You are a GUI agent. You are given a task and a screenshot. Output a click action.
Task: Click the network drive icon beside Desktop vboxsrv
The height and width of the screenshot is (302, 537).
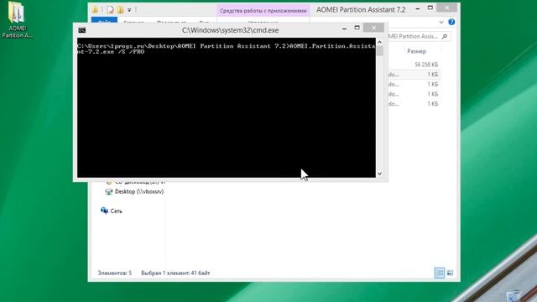109,192
